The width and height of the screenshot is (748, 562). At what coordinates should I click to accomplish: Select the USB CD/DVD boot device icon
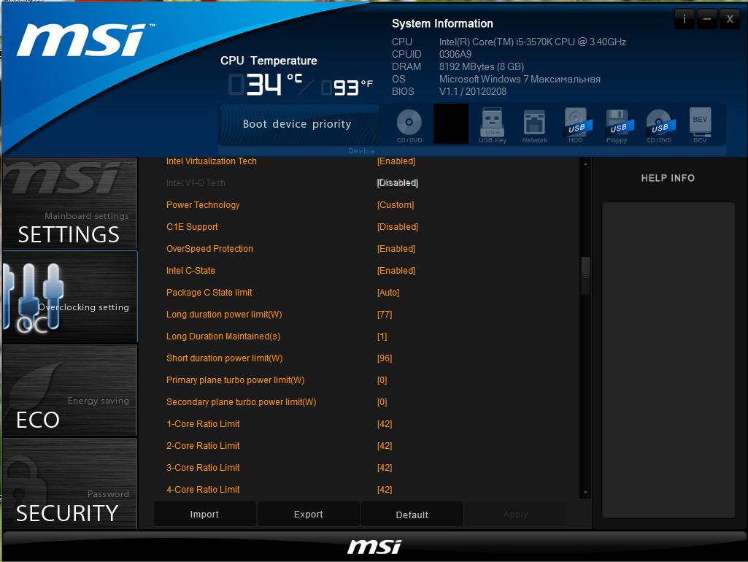(x=659, y=123)
